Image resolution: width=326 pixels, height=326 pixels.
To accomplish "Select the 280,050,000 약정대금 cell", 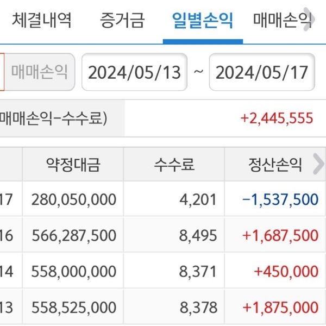I will (74, 199).
